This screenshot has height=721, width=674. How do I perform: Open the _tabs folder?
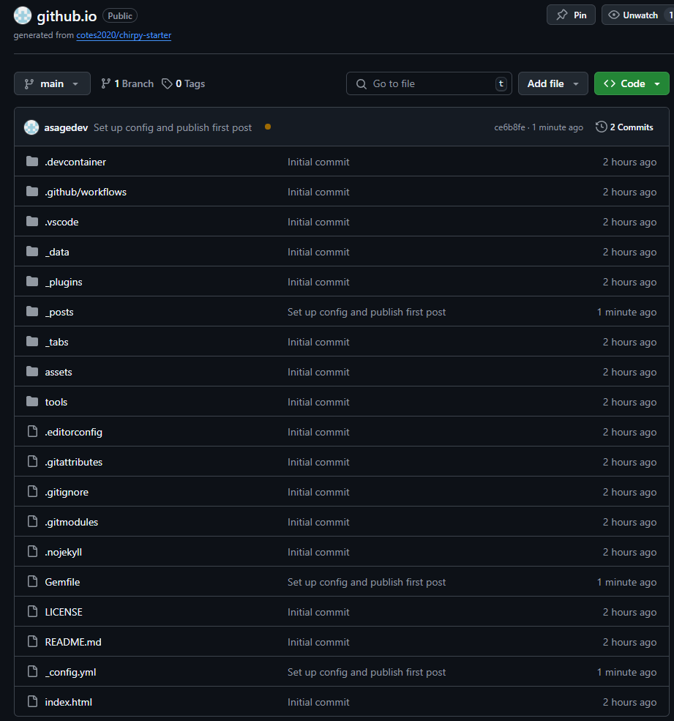(56, 342)
